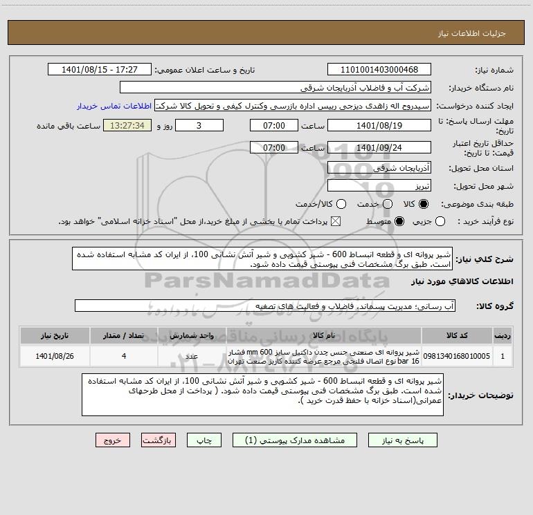Select the 'کالا/خدمت' radio button
This screenshot has width=533, height=515.
click(x=341, y=204)
